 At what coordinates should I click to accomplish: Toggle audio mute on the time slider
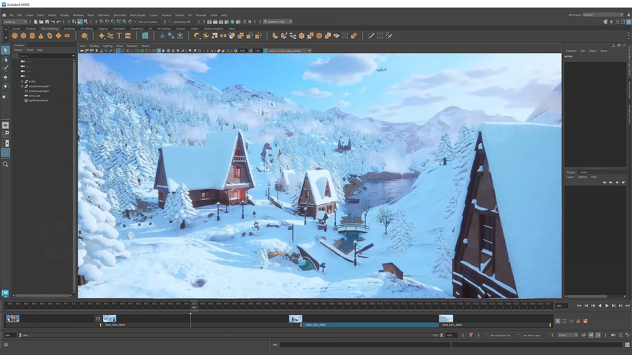613,335
